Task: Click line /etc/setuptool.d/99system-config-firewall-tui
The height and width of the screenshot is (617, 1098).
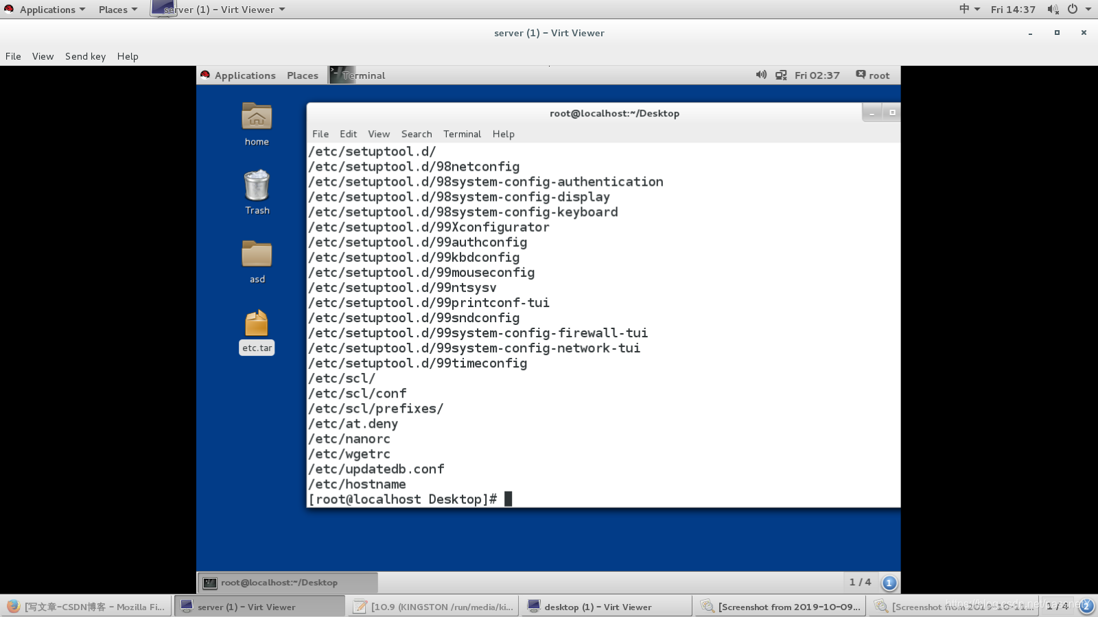Action: click(478, 333)
